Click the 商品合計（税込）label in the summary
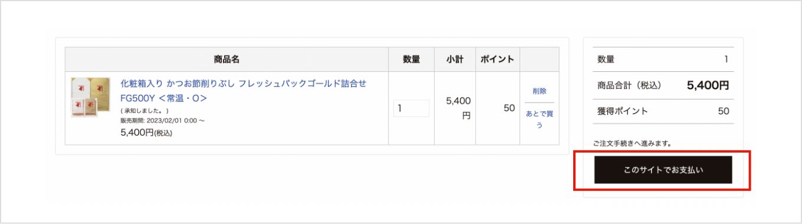The height and width of the screenshot is (224, 802). pyautogui.click(x=629, y=85)
